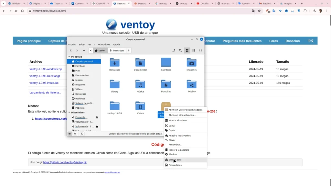
Task: Open the Archivo menu
Action: 72,44
